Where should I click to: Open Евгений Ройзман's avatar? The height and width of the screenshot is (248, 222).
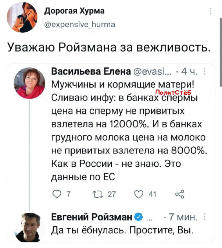coord(29,227)
